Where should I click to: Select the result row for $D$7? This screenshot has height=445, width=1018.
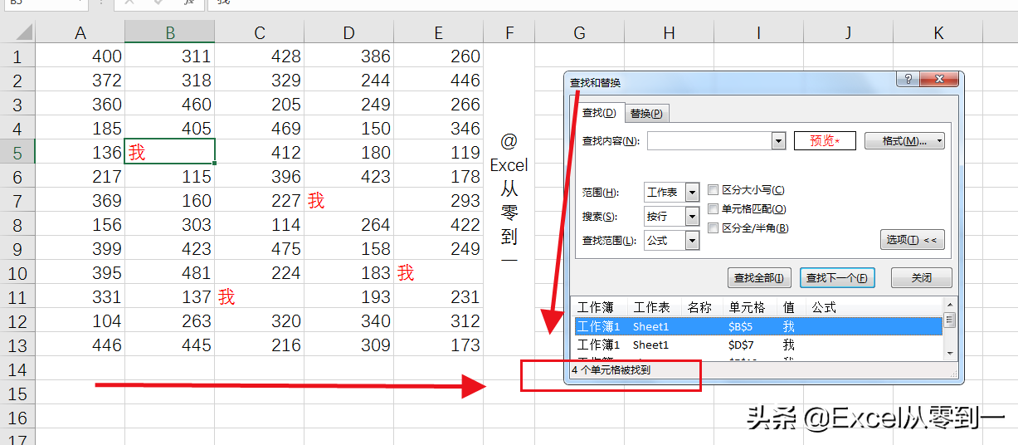758,345
